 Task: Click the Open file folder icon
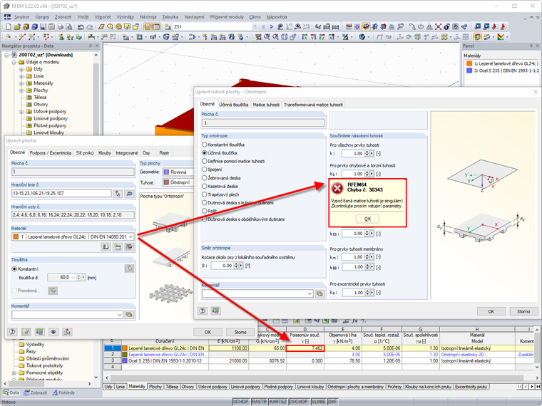click(x=17, y=26)
